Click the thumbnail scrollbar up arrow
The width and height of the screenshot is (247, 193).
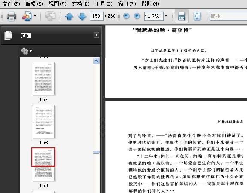[x=96, y=61]
